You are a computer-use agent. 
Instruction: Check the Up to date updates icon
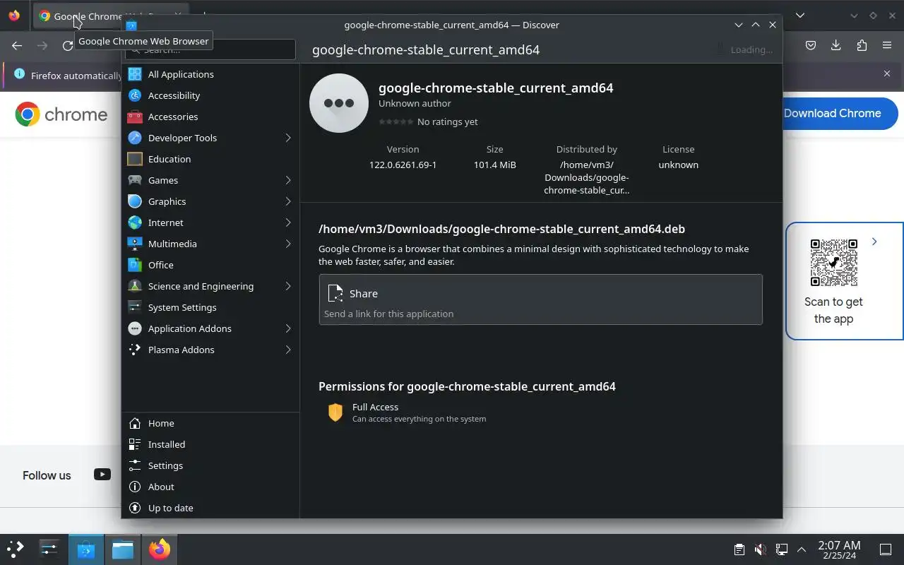[135, 508]
